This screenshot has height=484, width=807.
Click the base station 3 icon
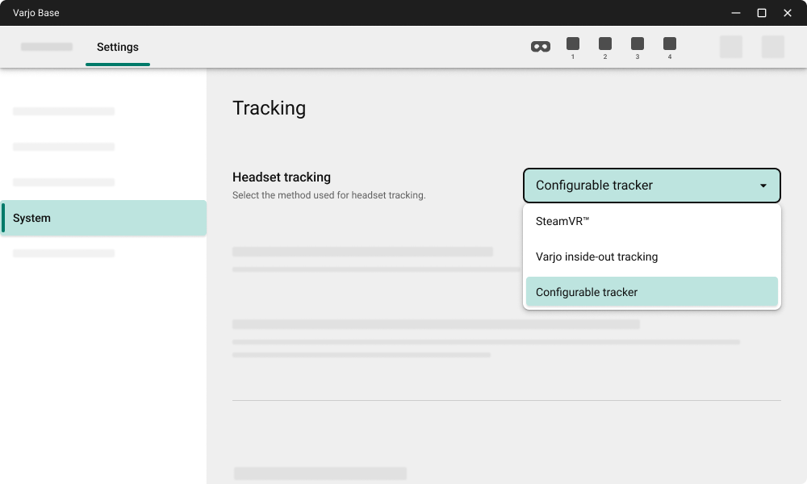[x=638, y=46]
